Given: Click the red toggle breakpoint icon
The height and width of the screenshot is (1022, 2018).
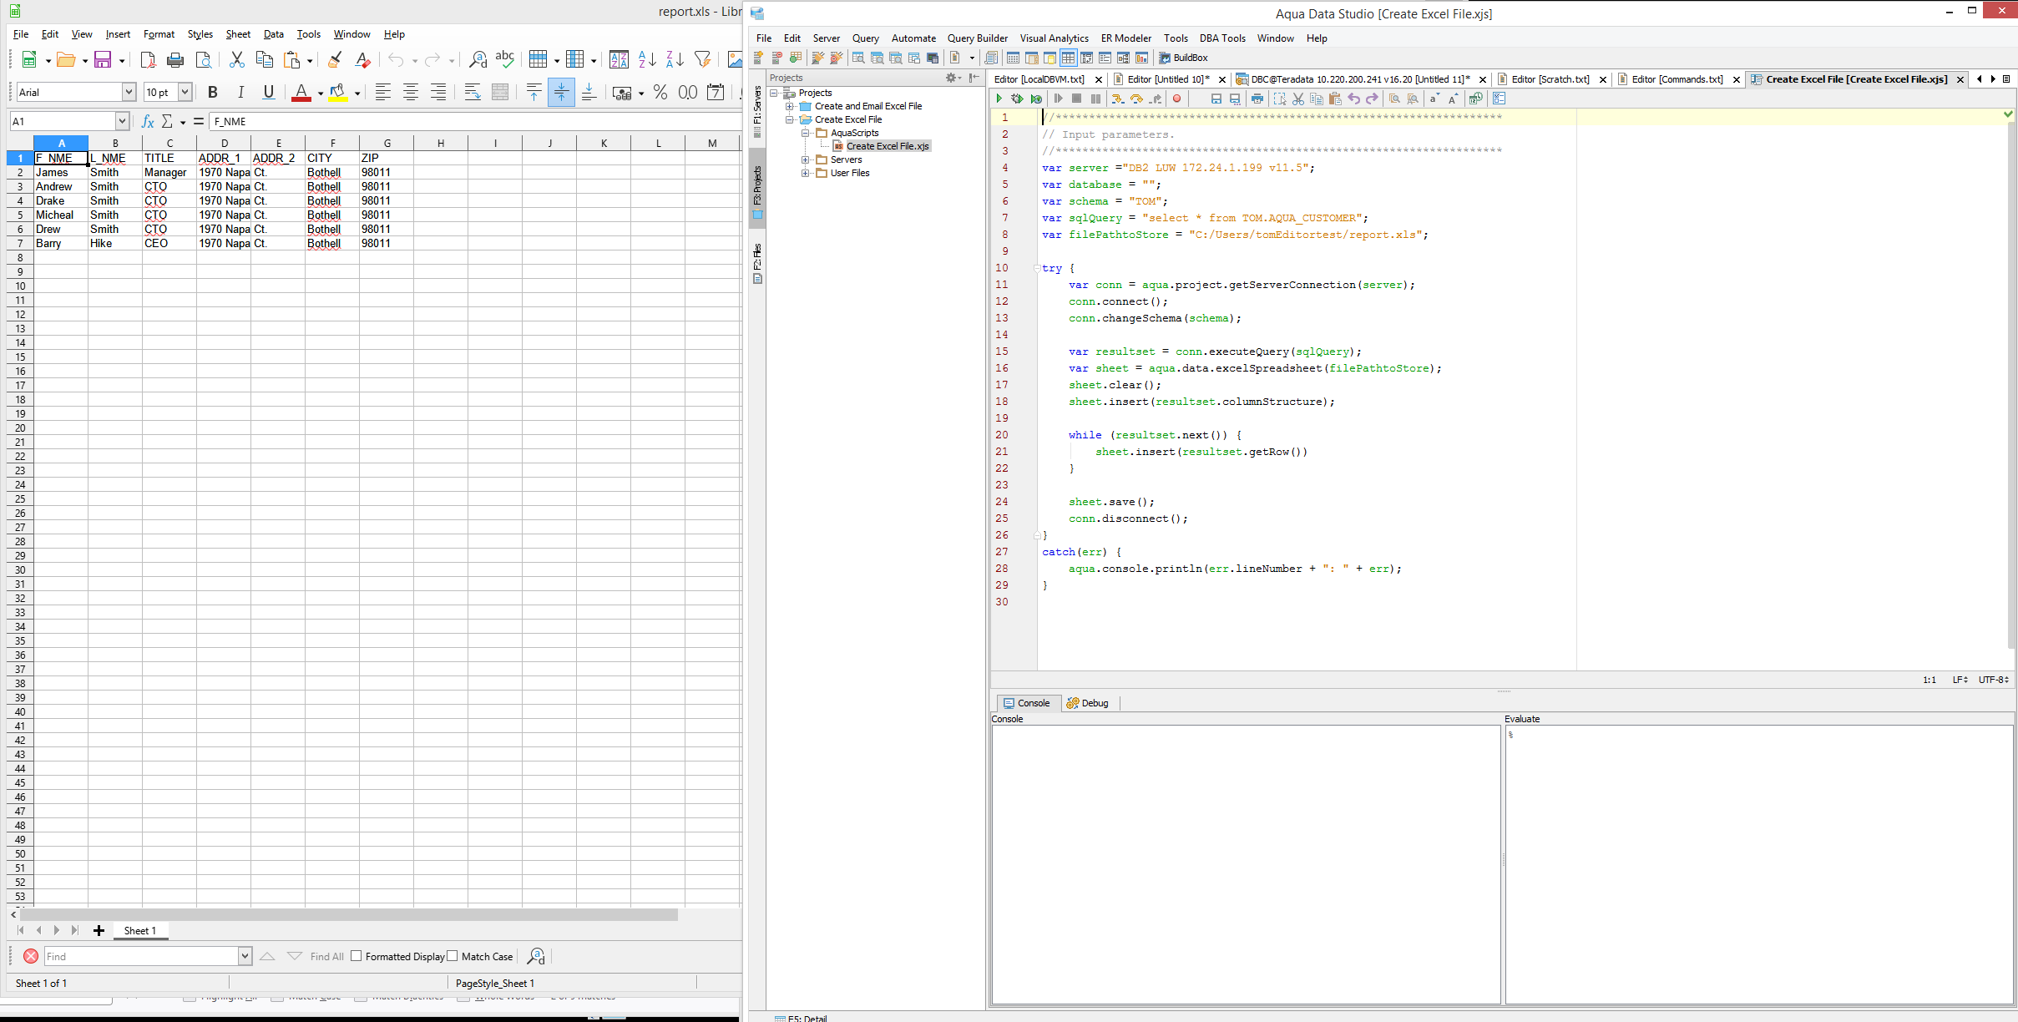Looking at the screenshot, I should 1176,99.
